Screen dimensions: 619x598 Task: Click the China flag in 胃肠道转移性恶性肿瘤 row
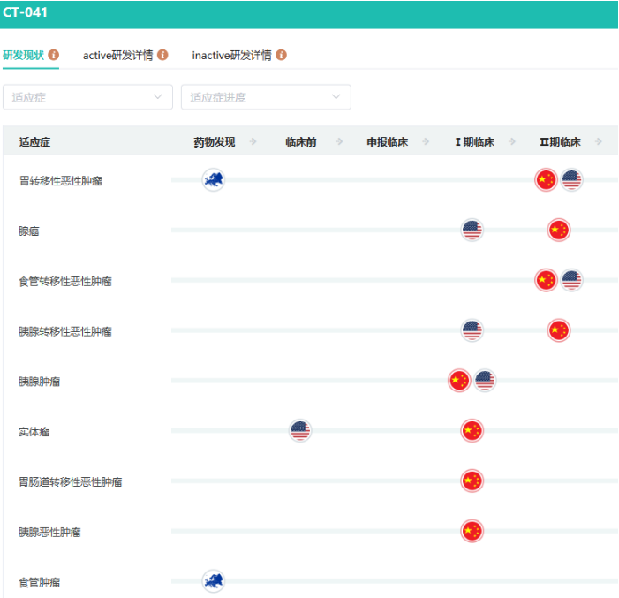point(472,481)
